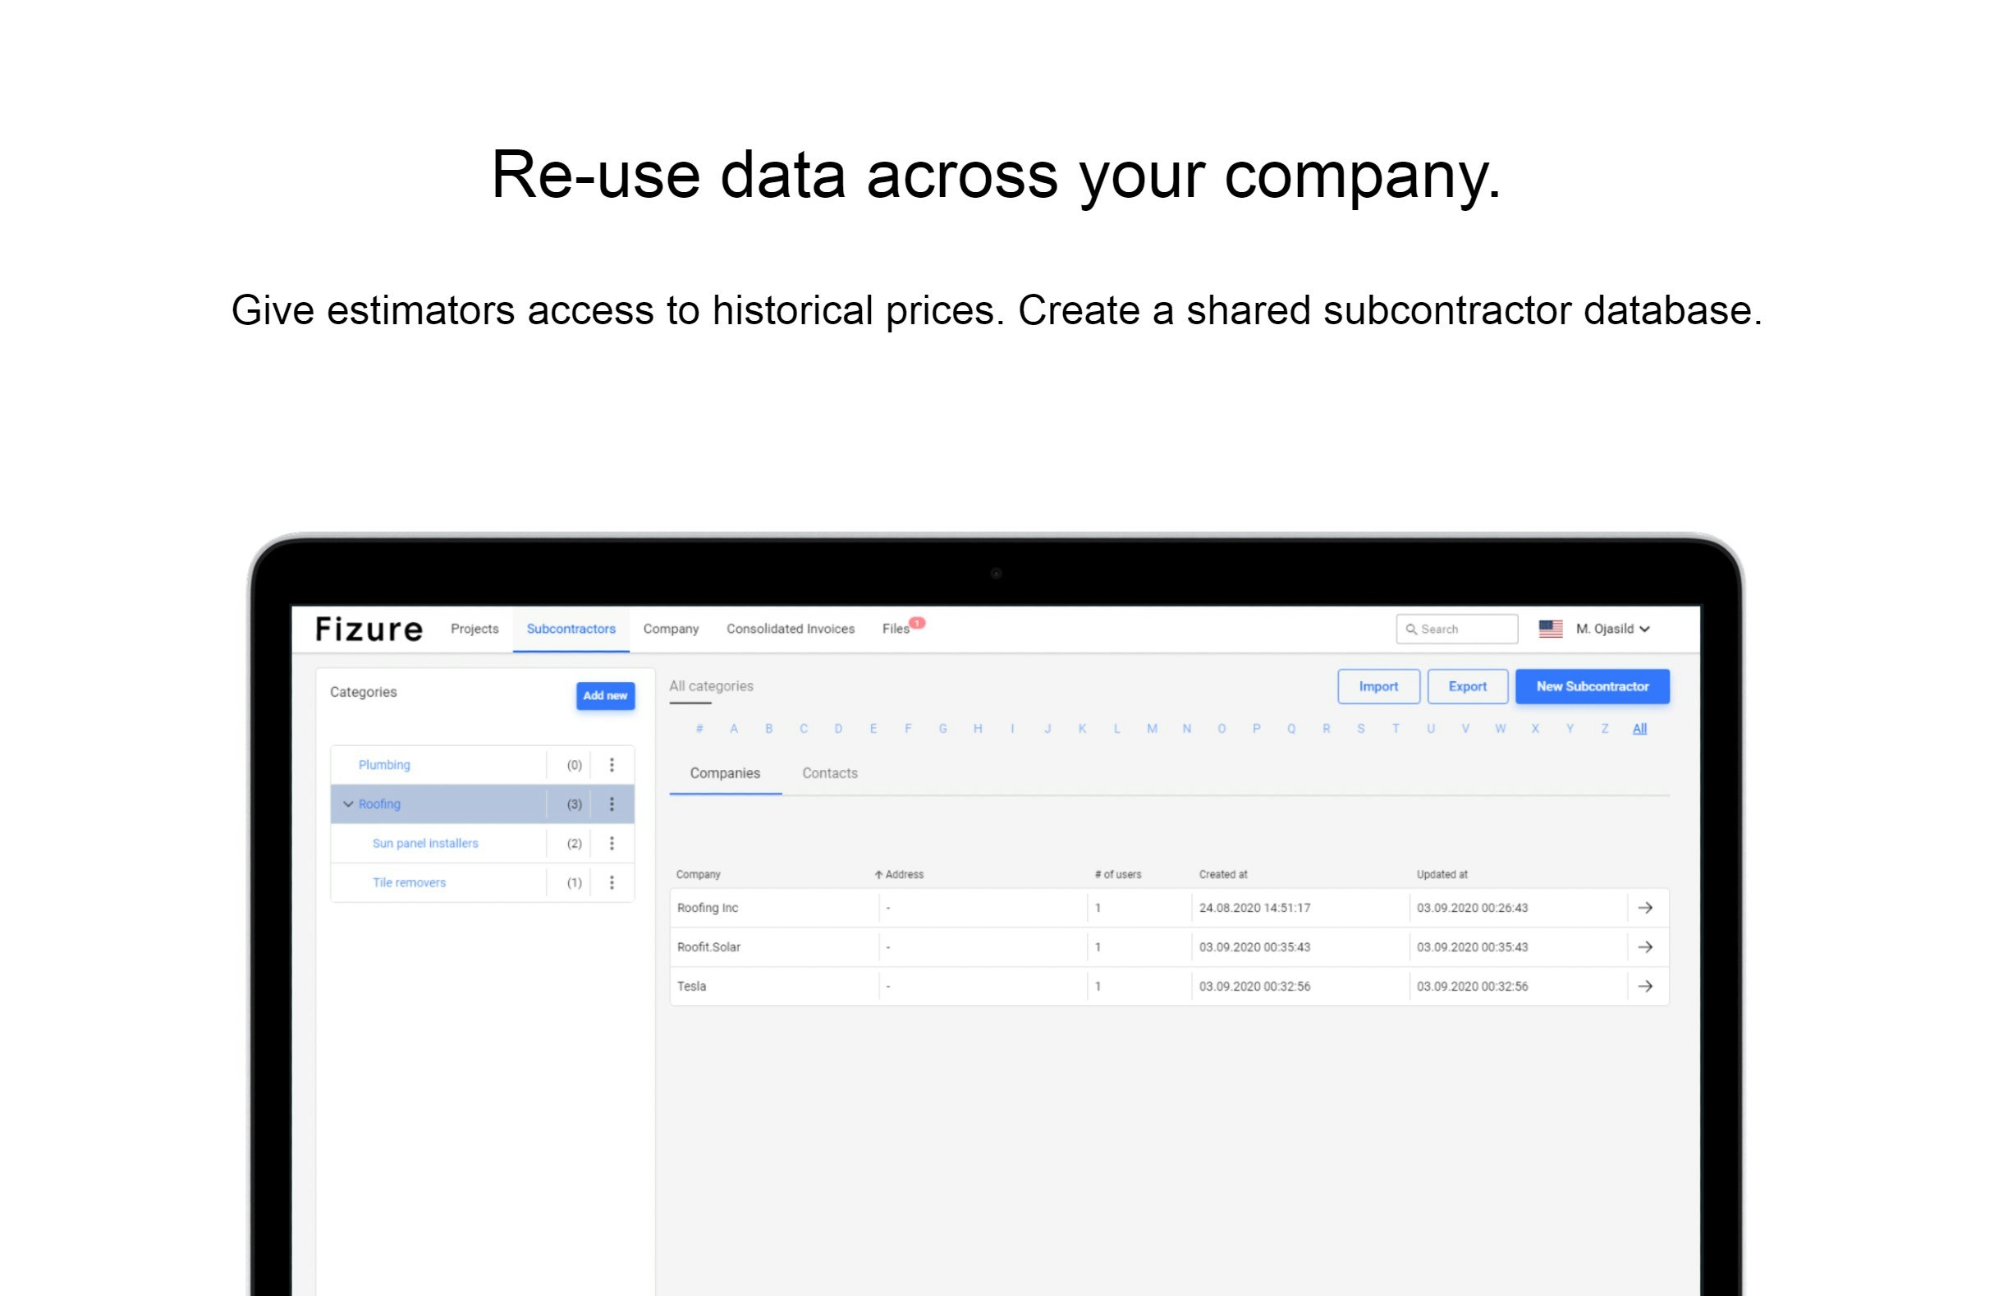The image size is (1994, 1296).
Task: Click the Tesla row arrow icon
Action: pyautogui.click(x=1644, y=987)
